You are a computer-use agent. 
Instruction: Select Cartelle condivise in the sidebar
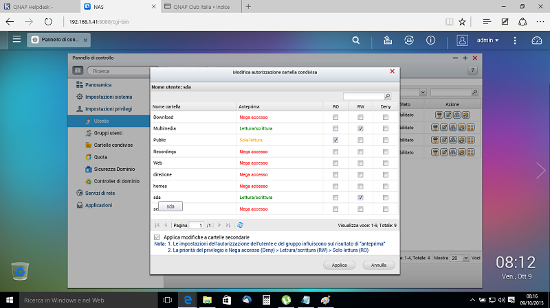[113, 145]
